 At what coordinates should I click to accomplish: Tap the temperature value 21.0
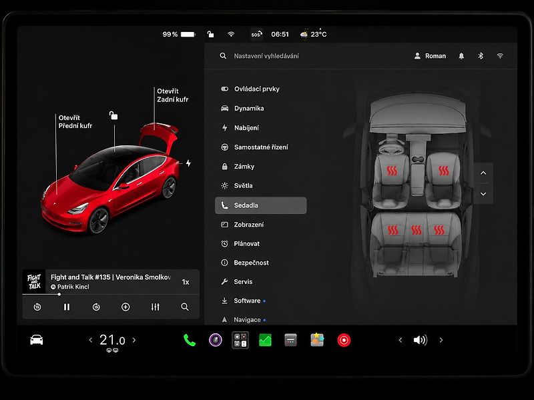pyautogui.click(x=112, y=340)
